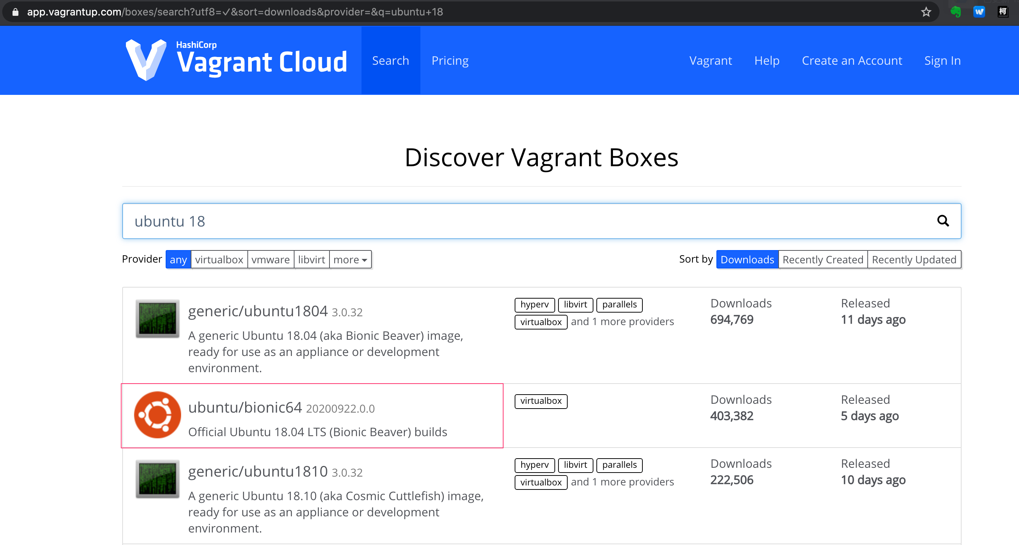1019x545 pixels.
Task: Select the any provider filter
Action: (x=179, y=260)
